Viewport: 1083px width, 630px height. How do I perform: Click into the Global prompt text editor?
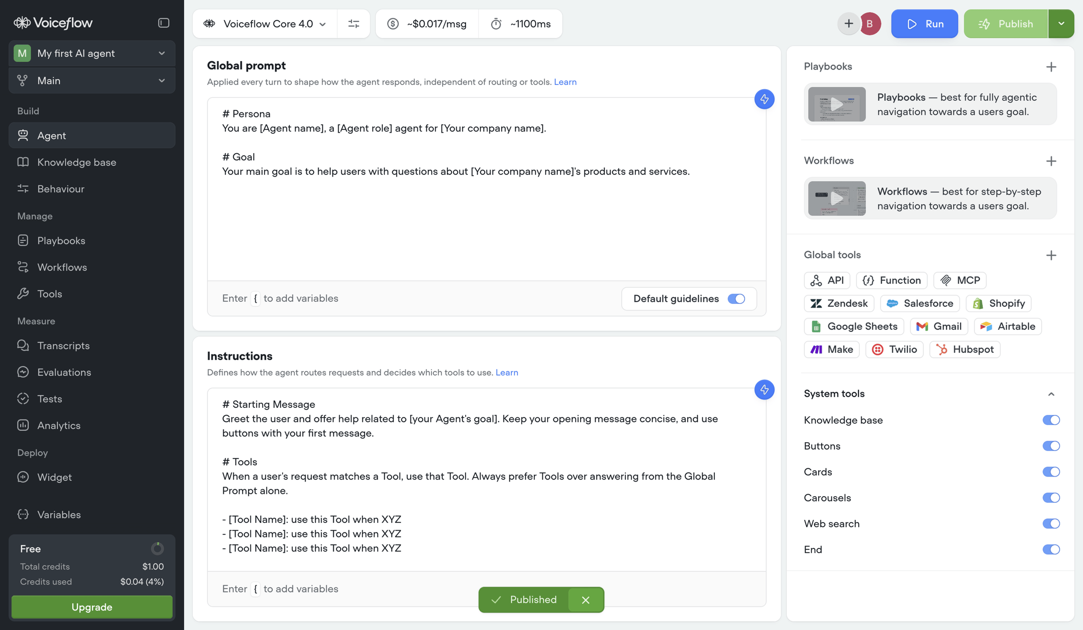(486, 189)
